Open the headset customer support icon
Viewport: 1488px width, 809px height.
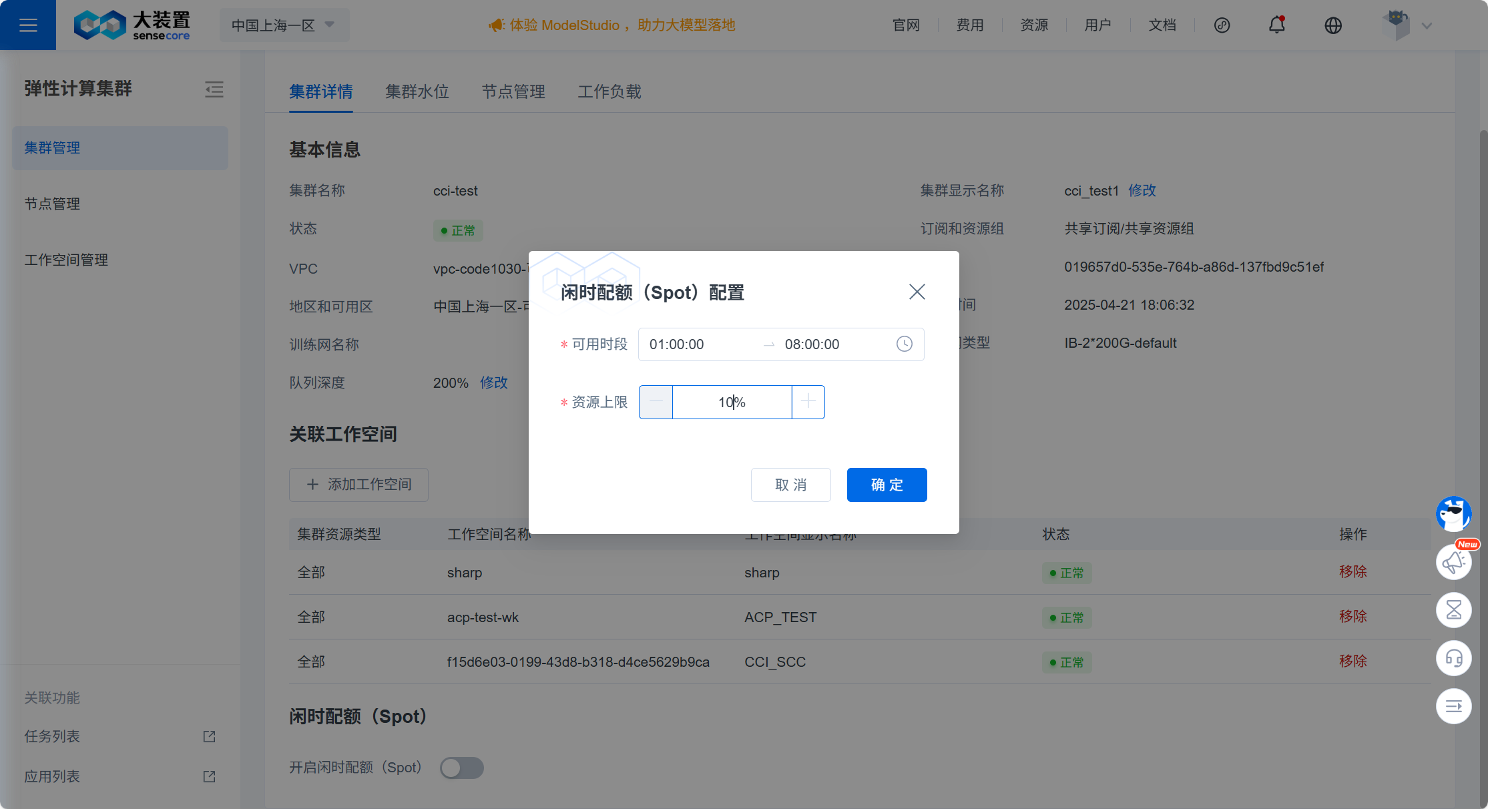pos(1453,658)
